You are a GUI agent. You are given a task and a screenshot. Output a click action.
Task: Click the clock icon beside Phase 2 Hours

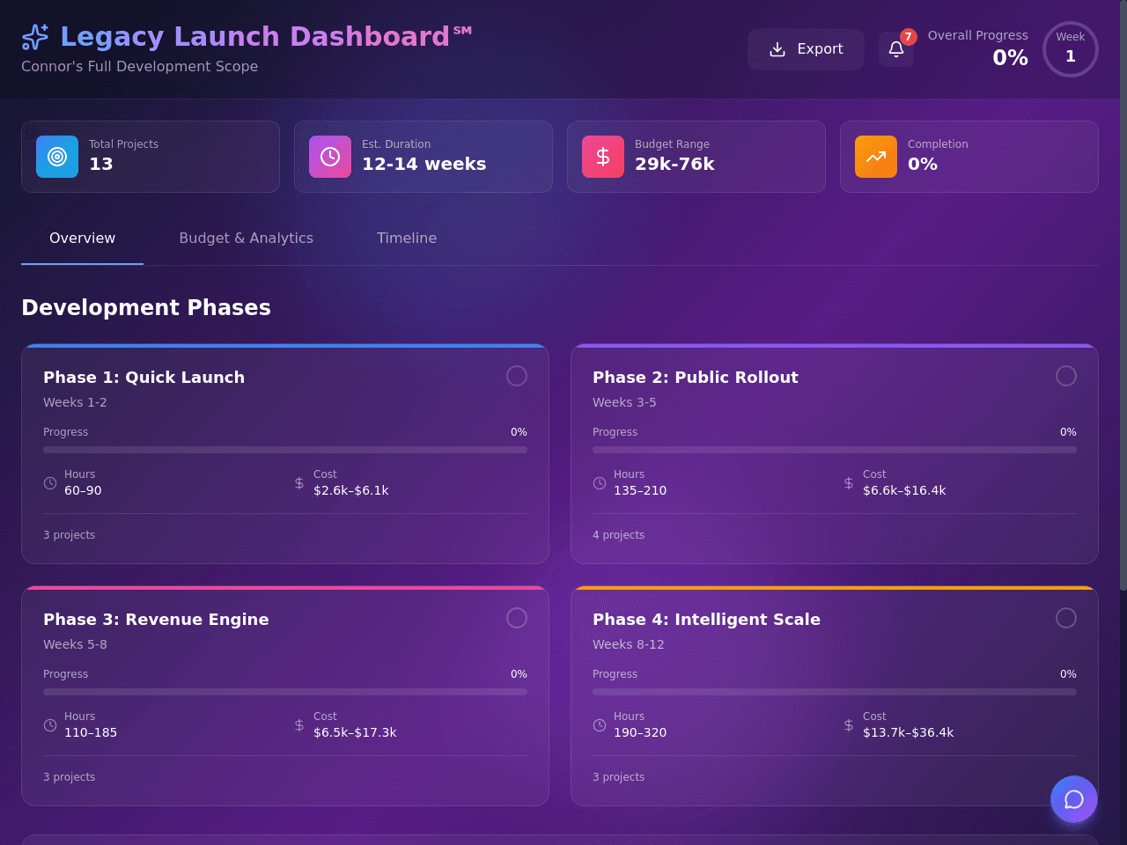point(600,483)
